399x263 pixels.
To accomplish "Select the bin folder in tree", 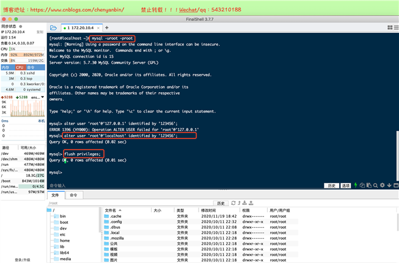I will [x=60, y=216].
